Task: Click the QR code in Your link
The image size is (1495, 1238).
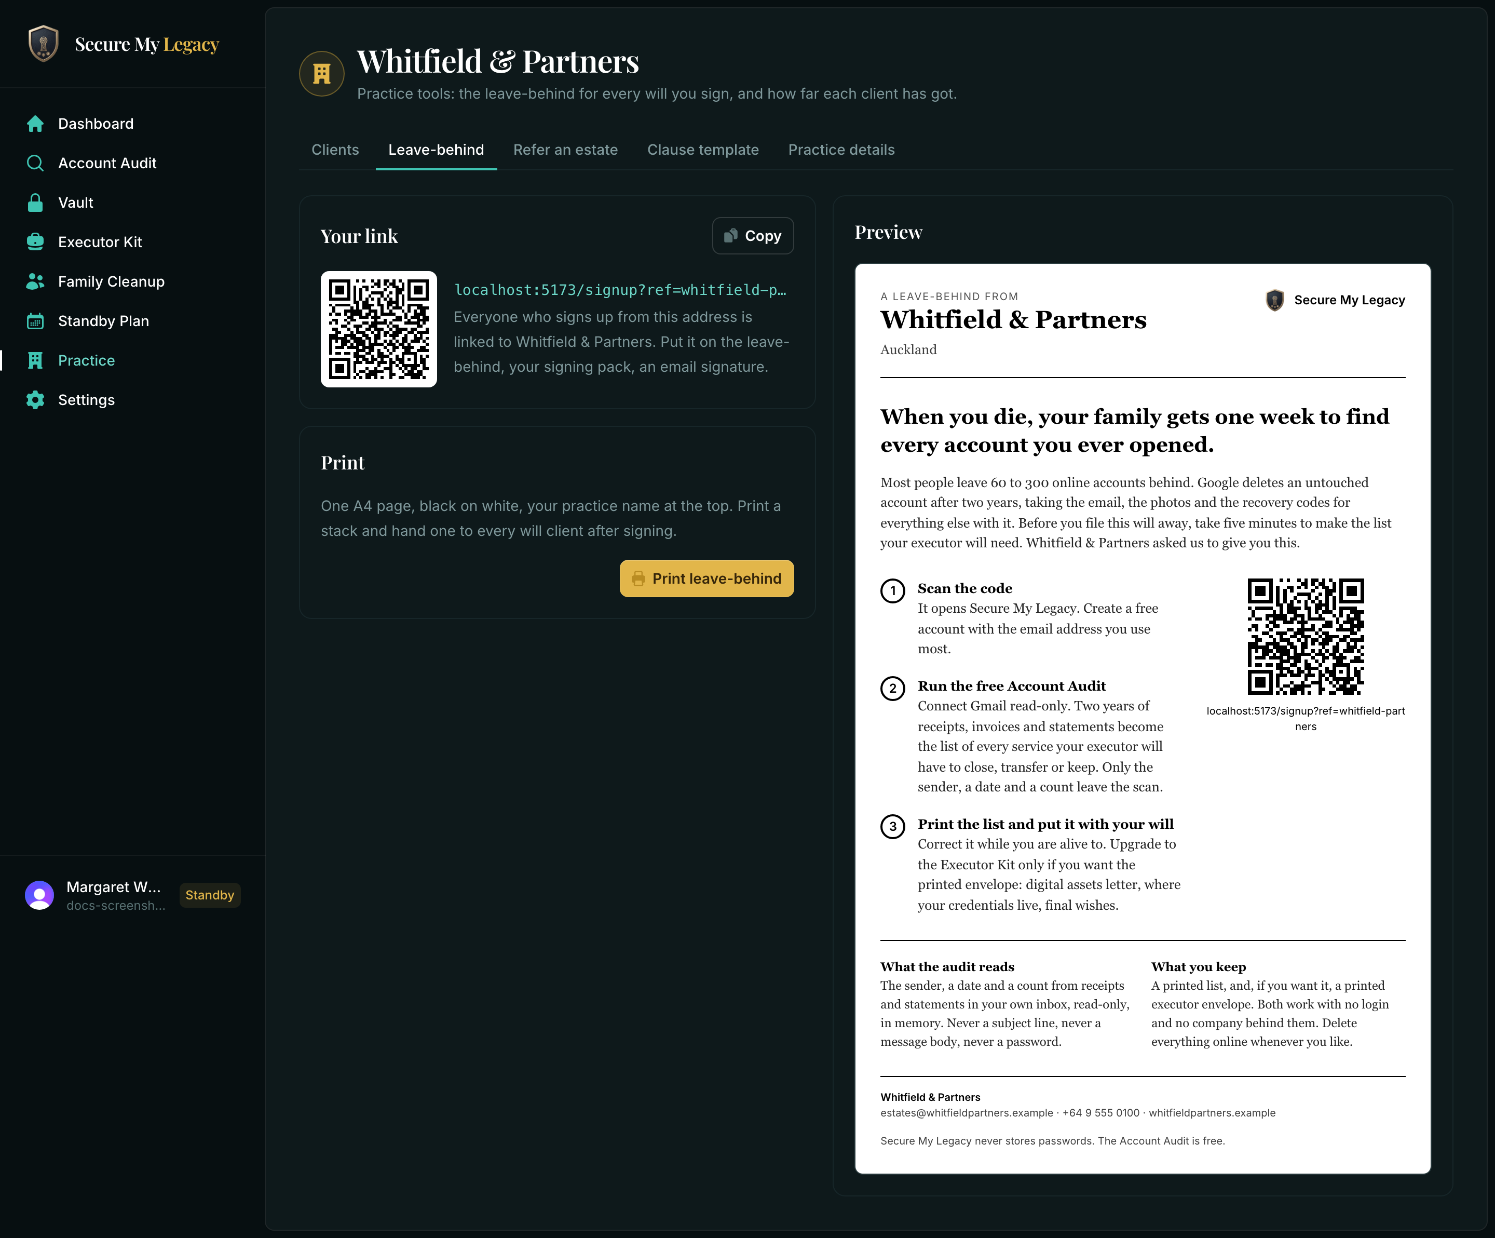Action: (x=379, y=329)
